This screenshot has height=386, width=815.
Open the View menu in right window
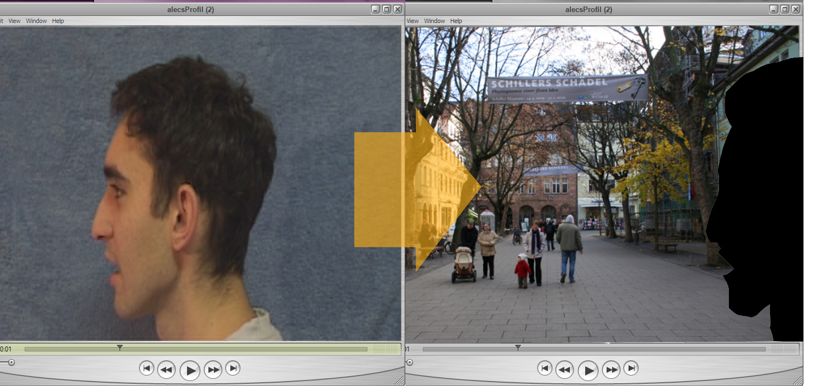pos(412,21)
